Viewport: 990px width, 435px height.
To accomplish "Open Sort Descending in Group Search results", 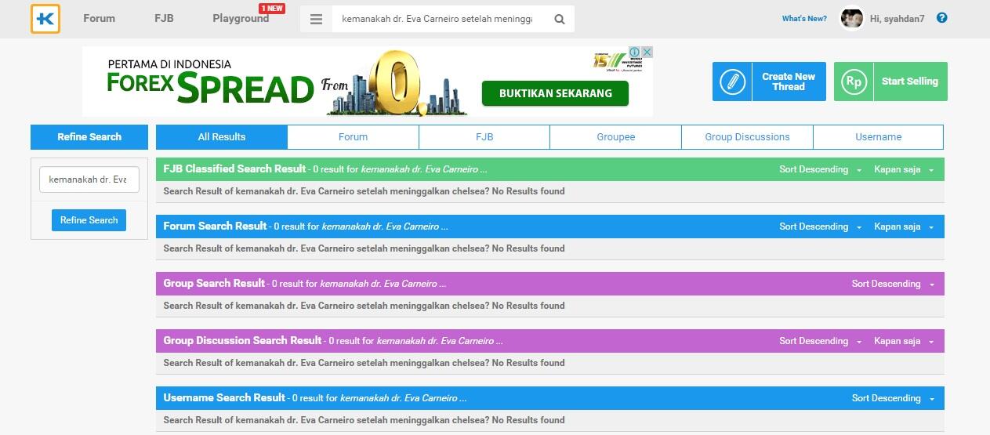I will click(893, 284).
